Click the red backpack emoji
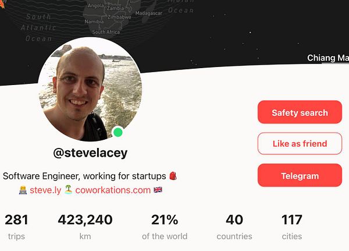 pos(173,176)
